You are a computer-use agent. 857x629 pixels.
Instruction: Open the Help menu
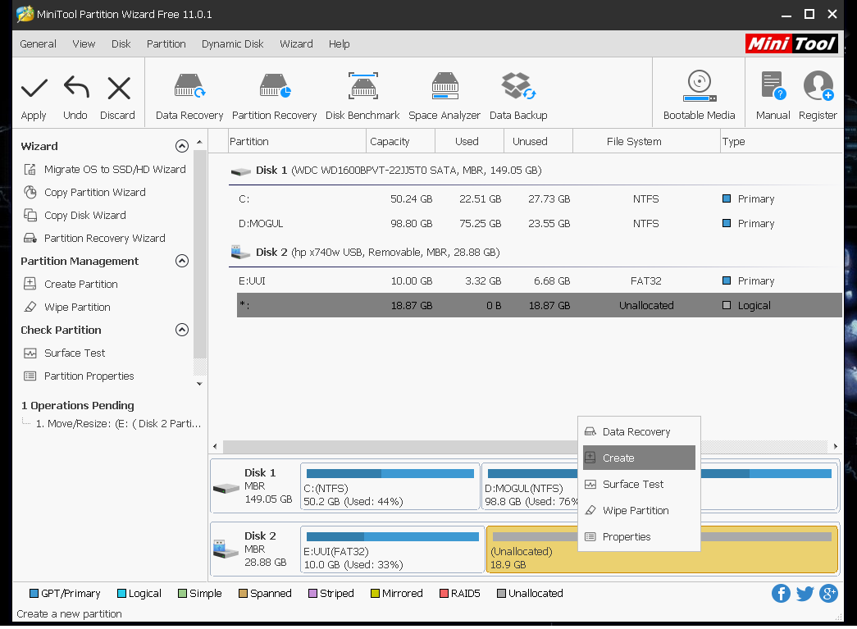click(x=339, y=44)
